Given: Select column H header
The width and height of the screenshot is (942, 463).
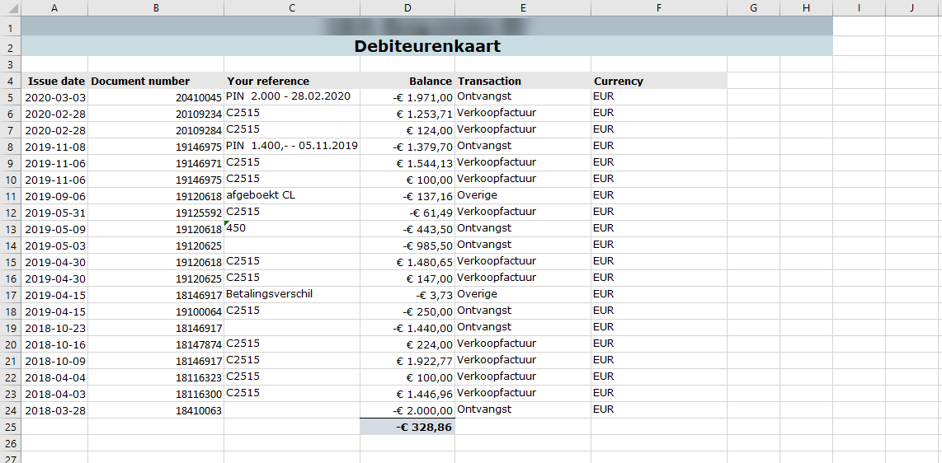Looking at the screenshot, I should 806,7.
